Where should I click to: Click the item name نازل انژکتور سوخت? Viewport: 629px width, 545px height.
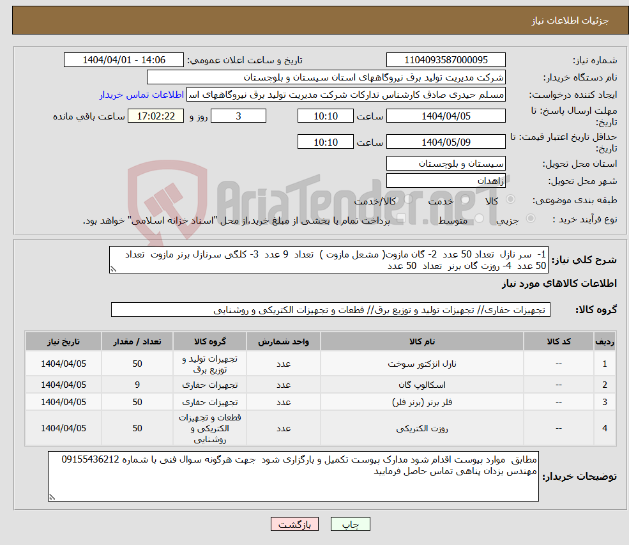tap(421, 364)
